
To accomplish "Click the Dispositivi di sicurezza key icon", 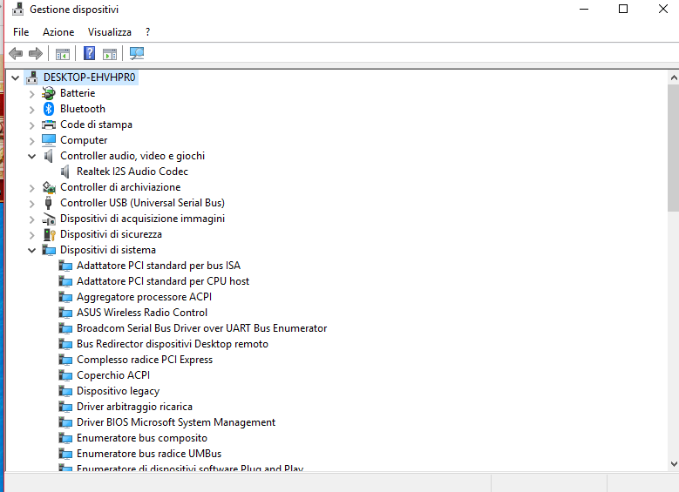I will click(x=50, y=234).
